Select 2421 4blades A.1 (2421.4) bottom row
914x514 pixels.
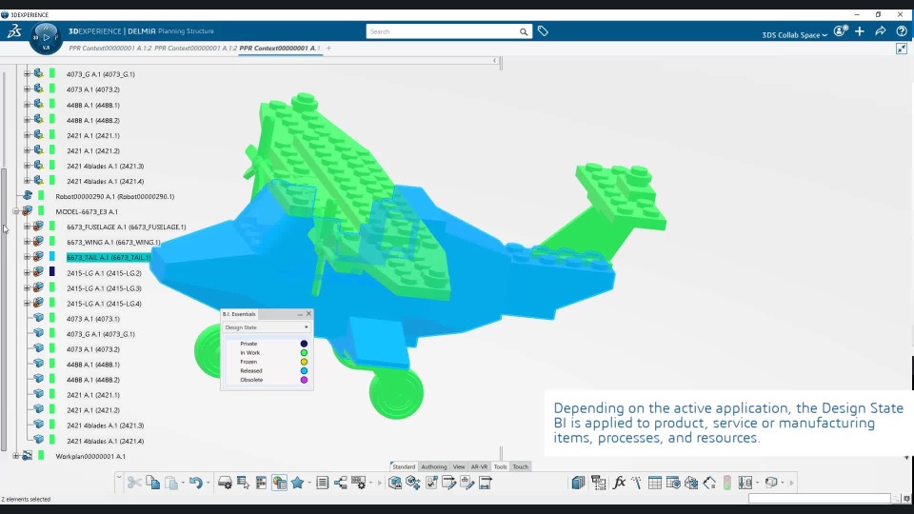[105, 441]
